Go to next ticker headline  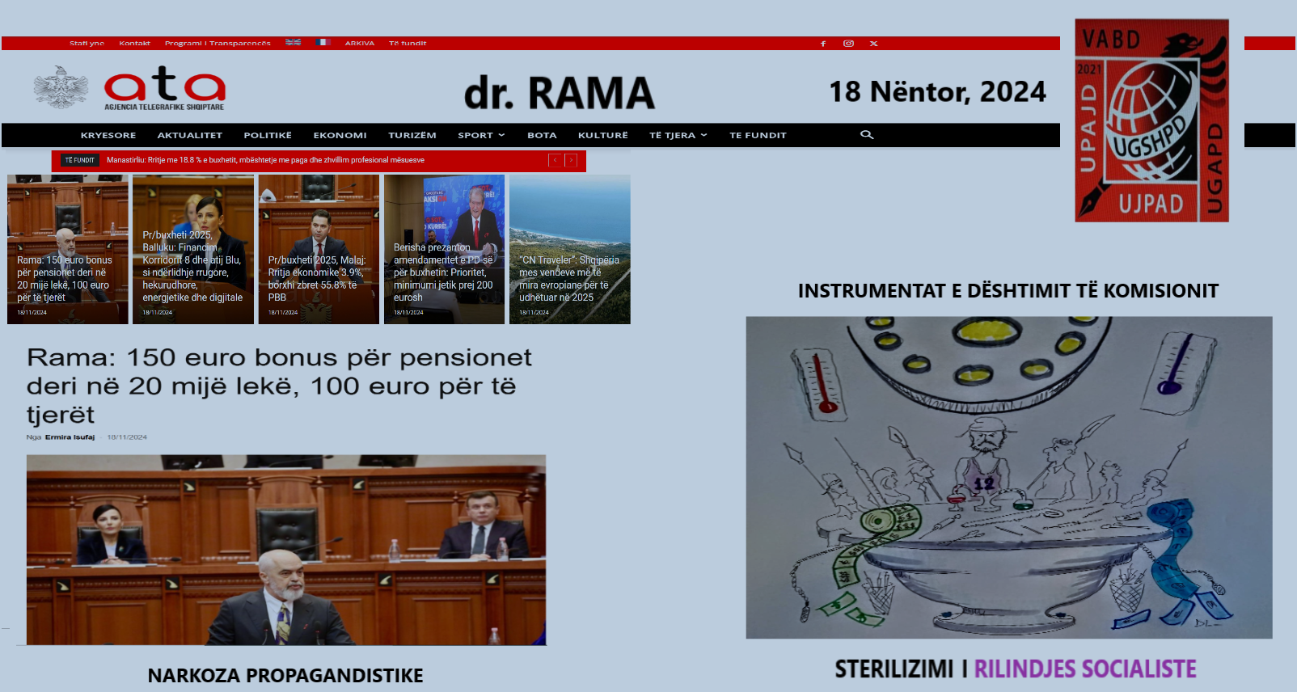coord(571,160)
